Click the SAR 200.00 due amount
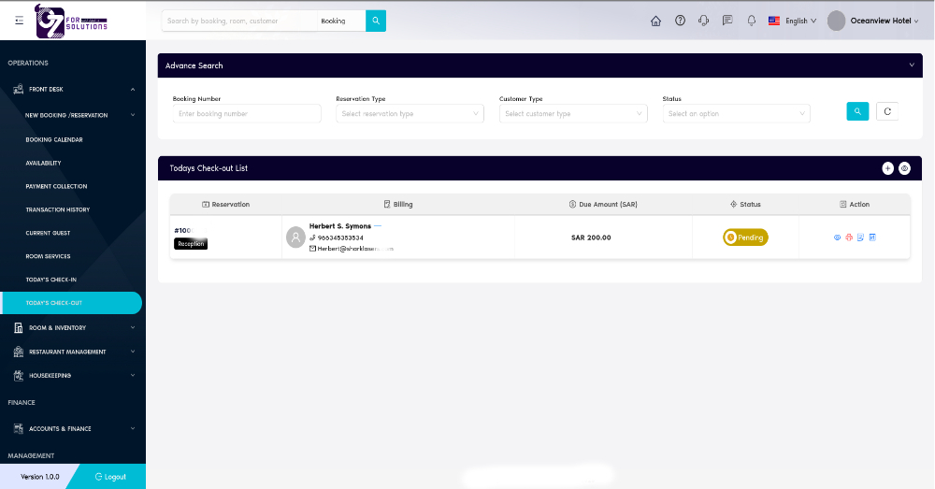The width and height of the screenshot is (935, 489). click(591, 237)
